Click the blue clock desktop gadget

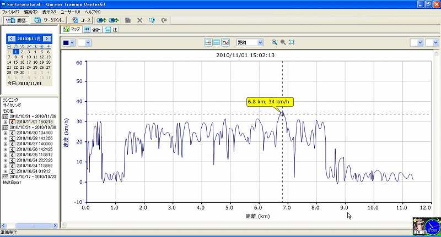click(432, 227)
